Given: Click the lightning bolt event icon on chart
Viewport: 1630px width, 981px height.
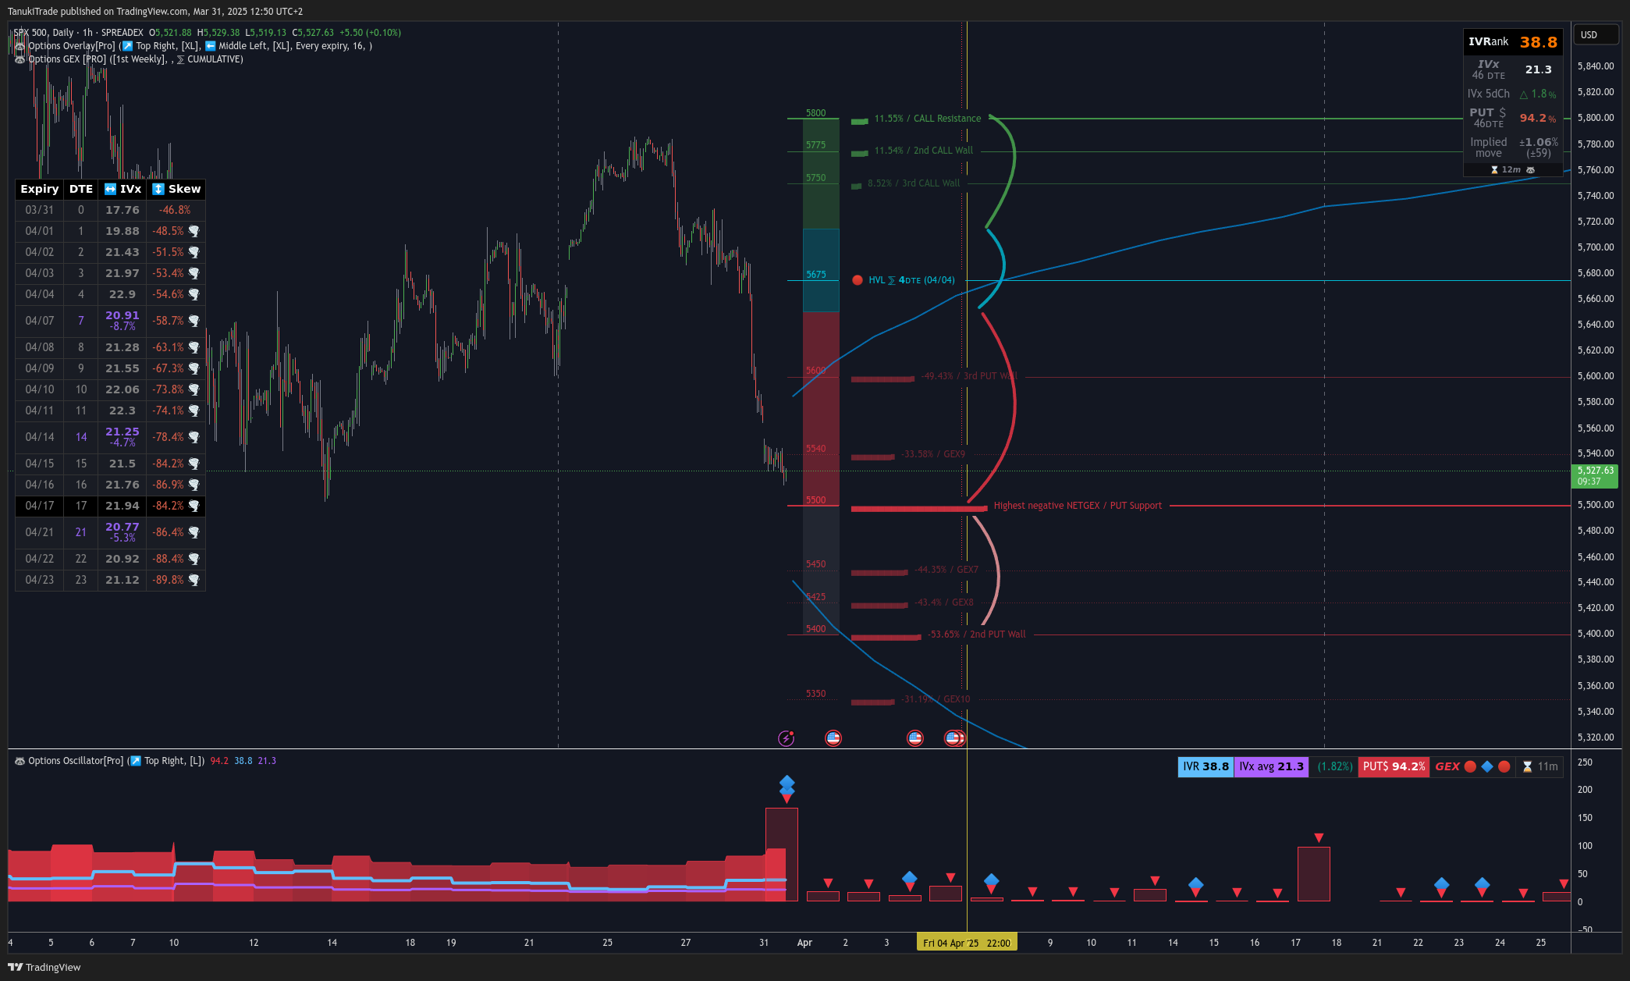Looking at the screenshot, I should [786, 738].
